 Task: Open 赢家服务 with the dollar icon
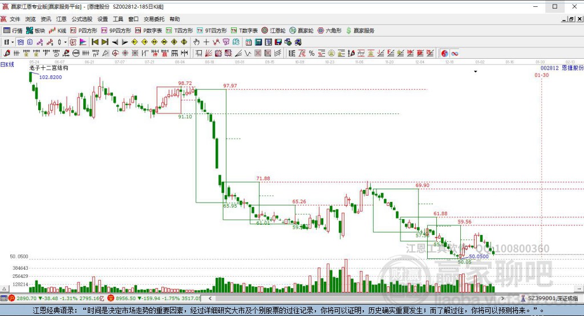pyautogui.click(x=360, y=31)
